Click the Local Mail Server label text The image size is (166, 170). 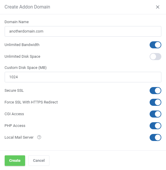click(19, 137)
